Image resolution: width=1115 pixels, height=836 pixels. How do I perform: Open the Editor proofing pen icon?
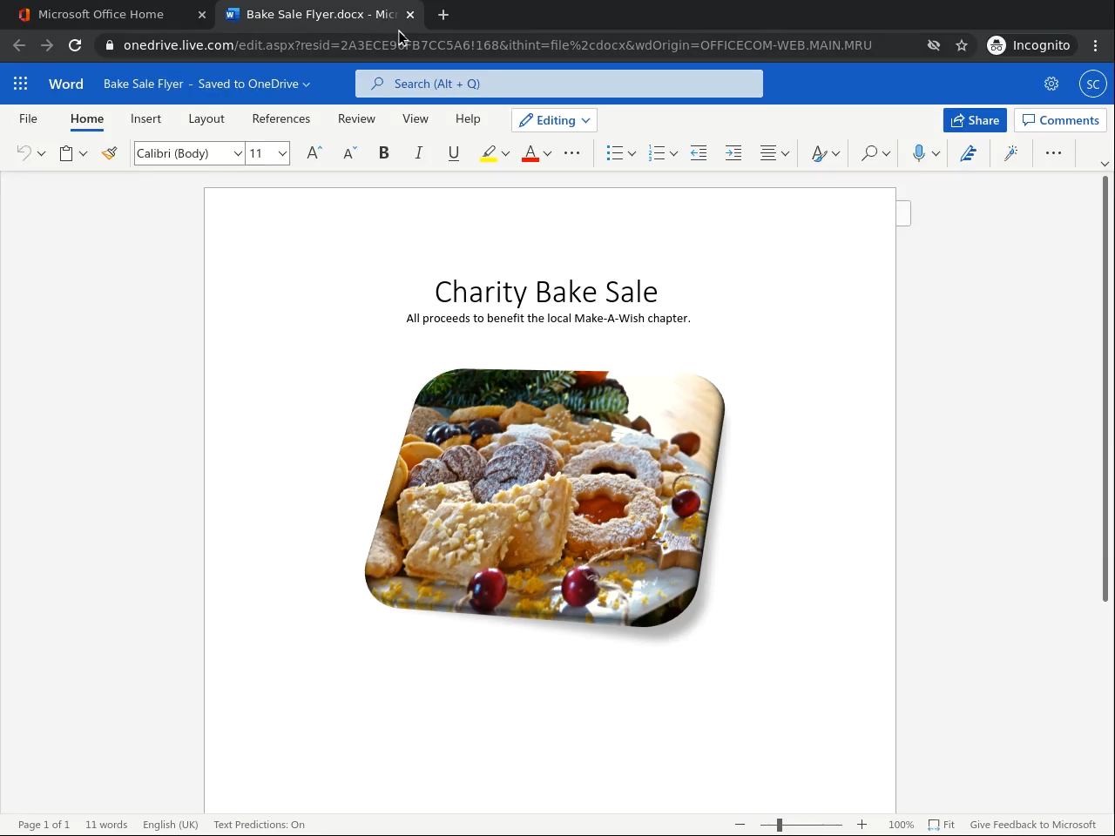point(968,153)
